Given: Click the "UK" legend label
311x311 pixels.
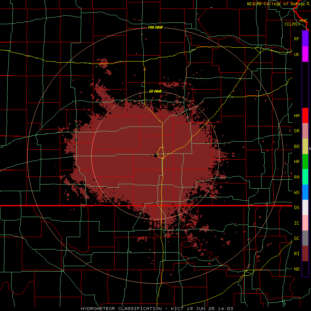Looking at the screenshot, I should pos(296,54).
